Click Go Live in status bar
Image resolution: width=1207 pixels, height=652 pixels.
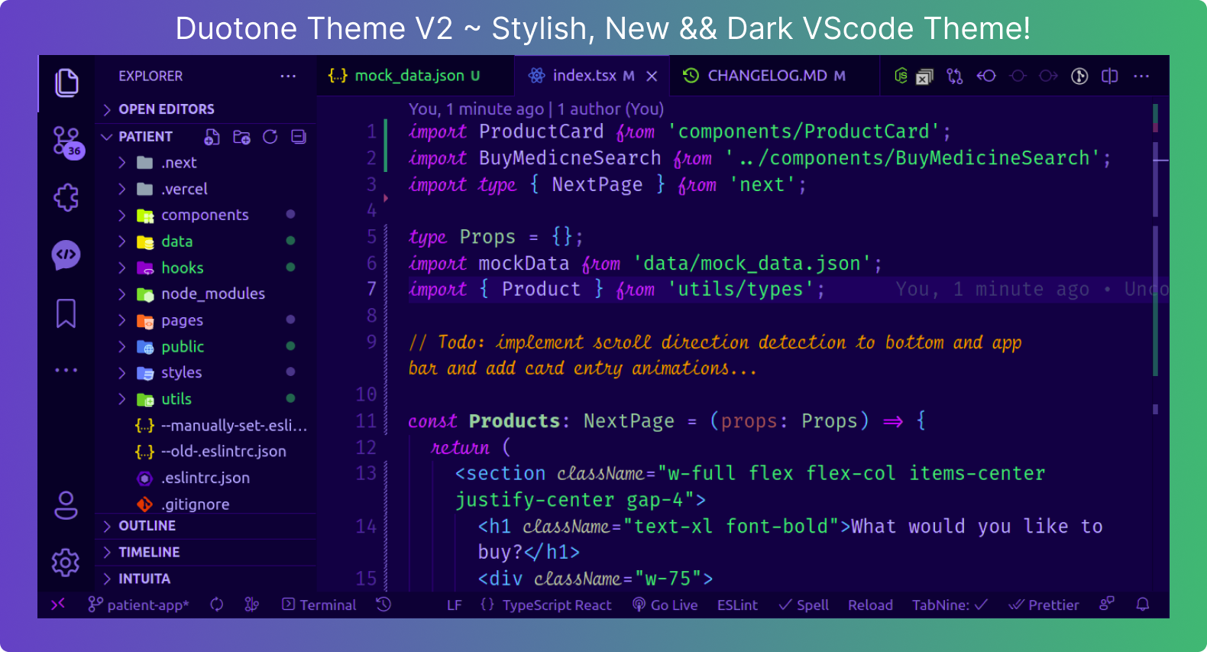pyautogui.click(x=665, y=605)
